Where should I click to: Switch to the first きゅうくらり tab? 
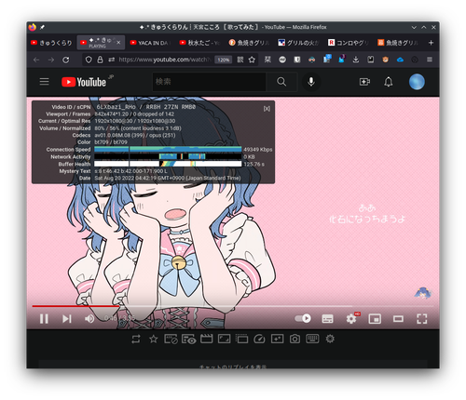tap(51, 43)
